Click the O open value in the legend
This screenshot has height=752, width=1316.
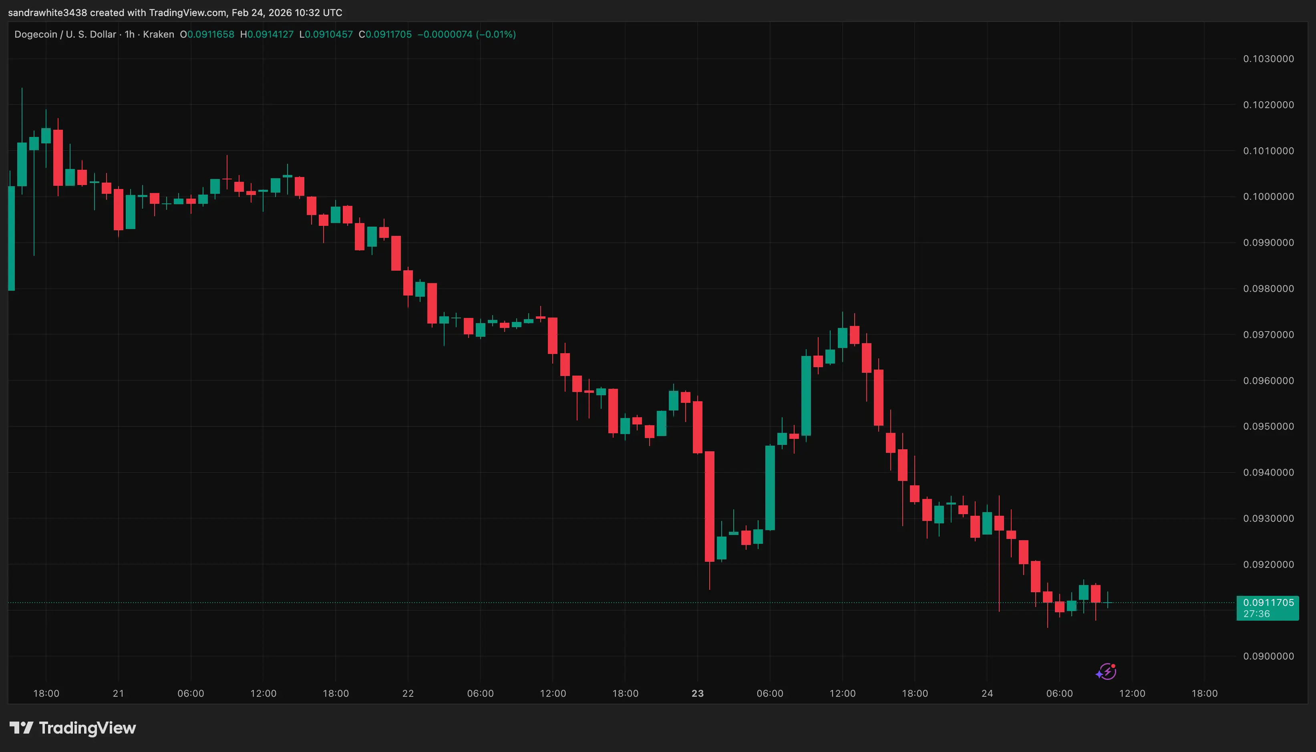(207, 34)
